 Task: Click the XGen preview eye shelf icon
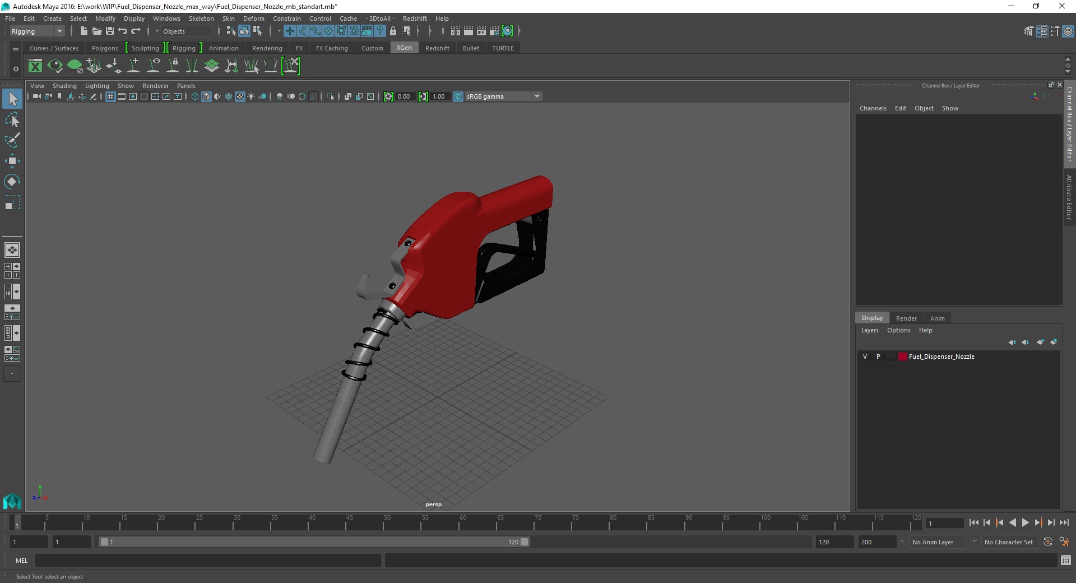tap(55, 66)
